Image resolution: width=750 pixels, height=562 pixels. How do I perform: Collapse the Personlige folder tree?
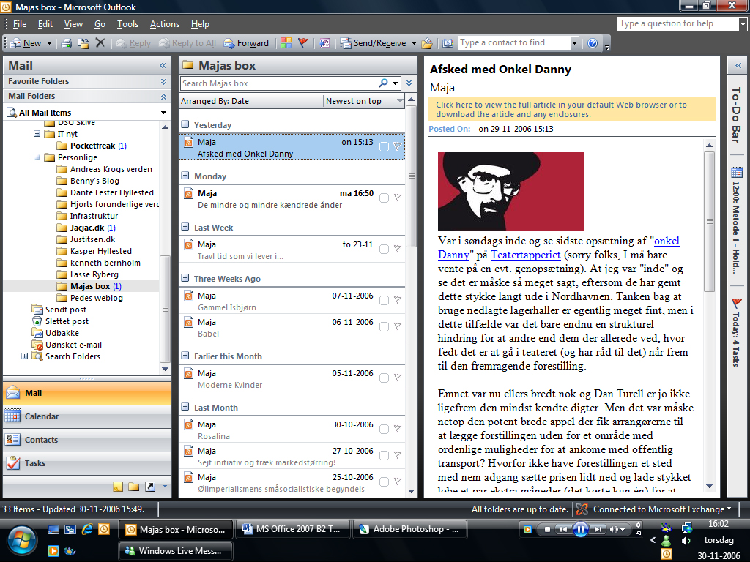37,157
